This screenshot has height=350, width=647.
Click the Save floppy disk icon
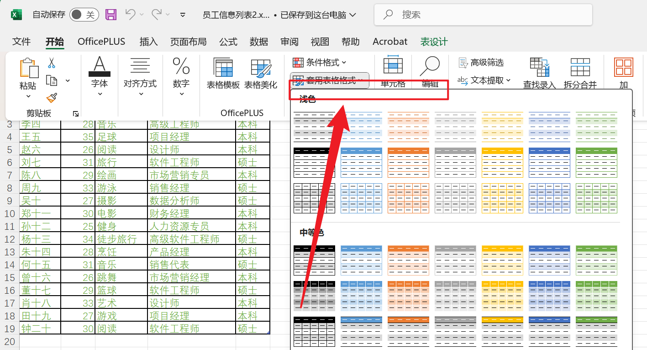point(111,15)
